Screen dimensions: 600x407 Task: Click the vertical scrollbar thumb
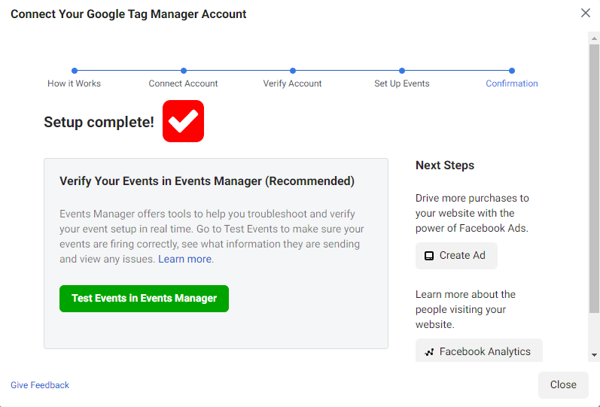pyautogui.click(x=594, y=178)
